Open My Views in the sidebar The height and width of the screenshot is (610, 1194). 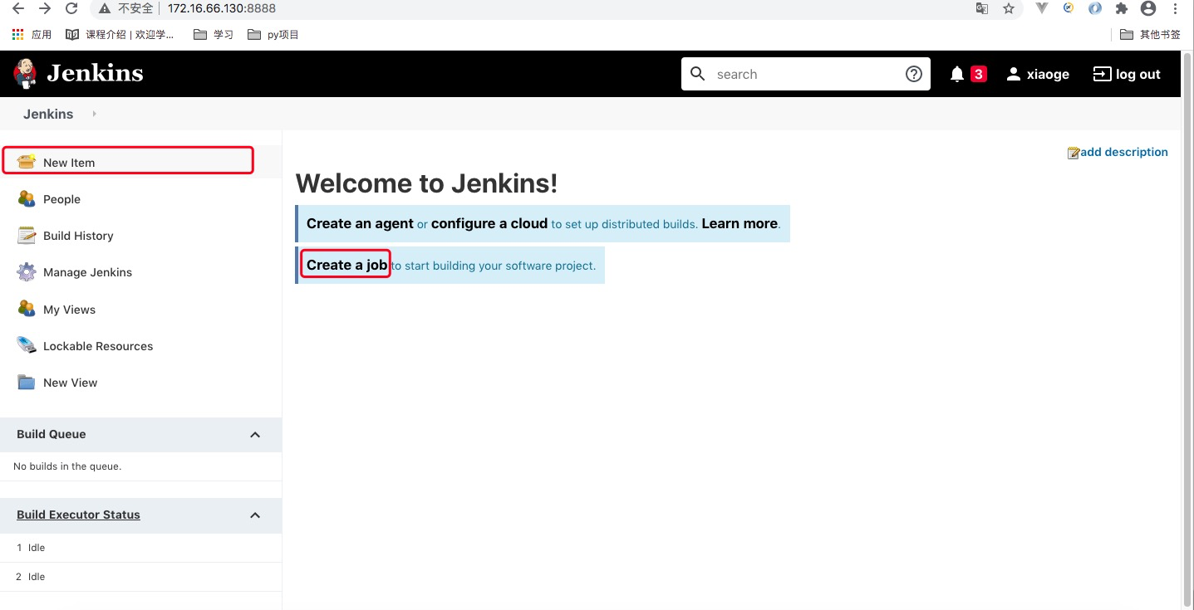click(x=69, y=310)
